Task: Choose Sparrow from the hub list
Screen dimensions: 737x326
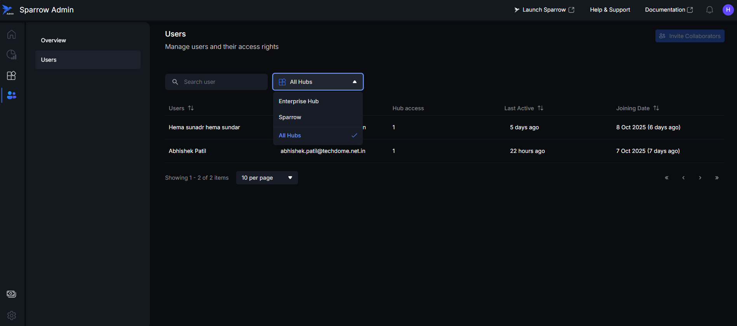Action: [290, 117]
